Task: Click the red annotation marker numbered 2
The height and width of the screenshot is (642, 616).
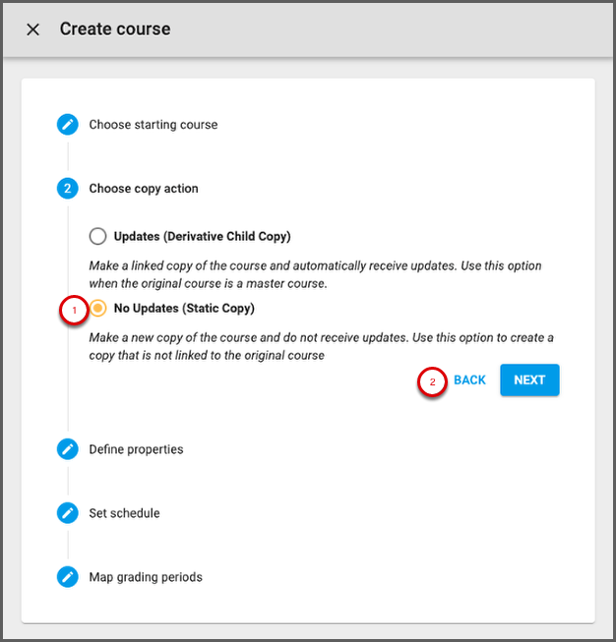Action: click(x=432, y=381)
